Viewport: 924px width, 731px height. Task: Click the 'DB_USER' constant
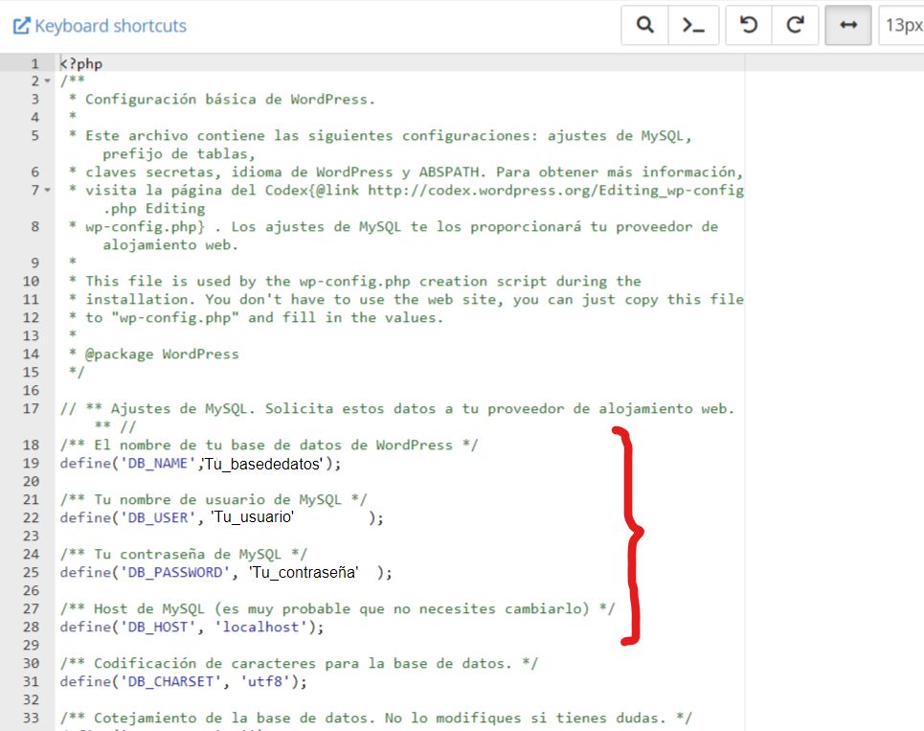pos(157,517)
